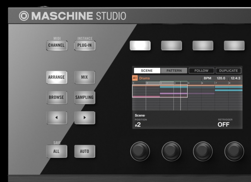The image size is (251, 182).
Task: Select the SCENE tab on display
Action: 147,70
